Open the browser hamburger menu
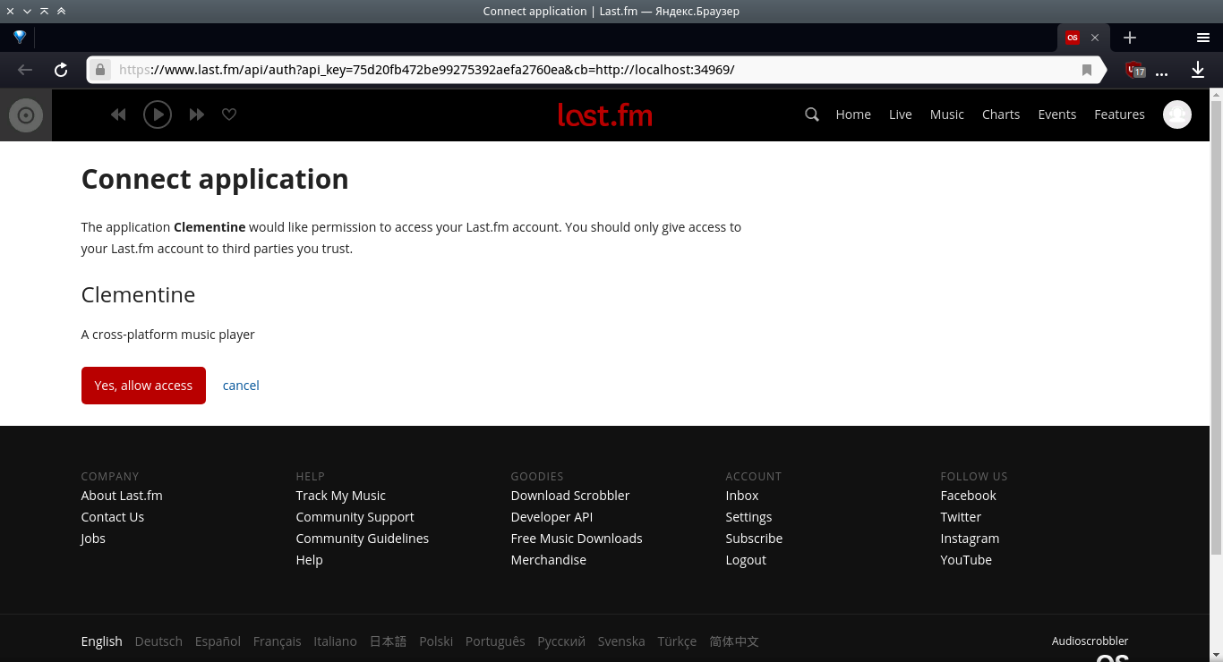Image resolution: width=1223 pixels, height=662 pixels. 1203,38
